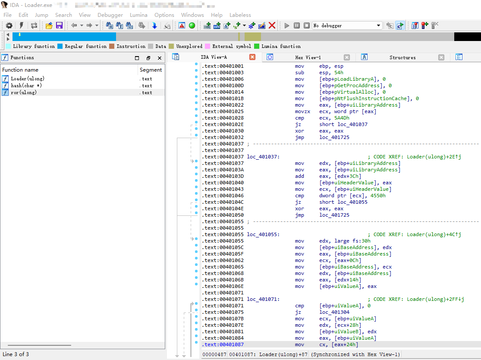Open the Jump menu

[41, 15]
